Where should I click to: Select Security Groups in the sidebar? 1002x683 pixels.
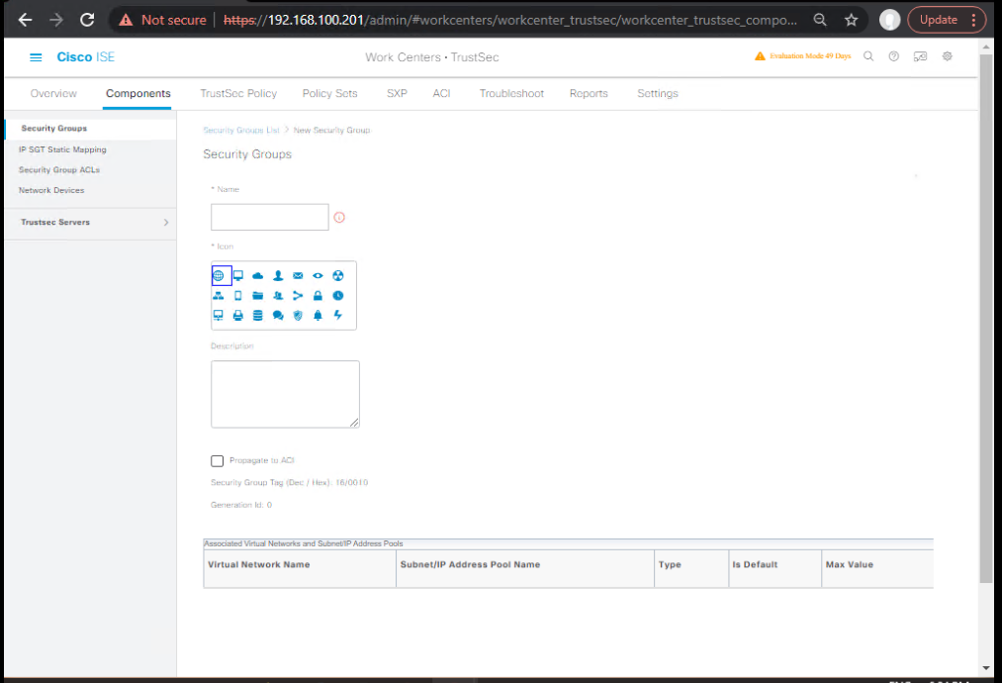click(x=54, y=129)
